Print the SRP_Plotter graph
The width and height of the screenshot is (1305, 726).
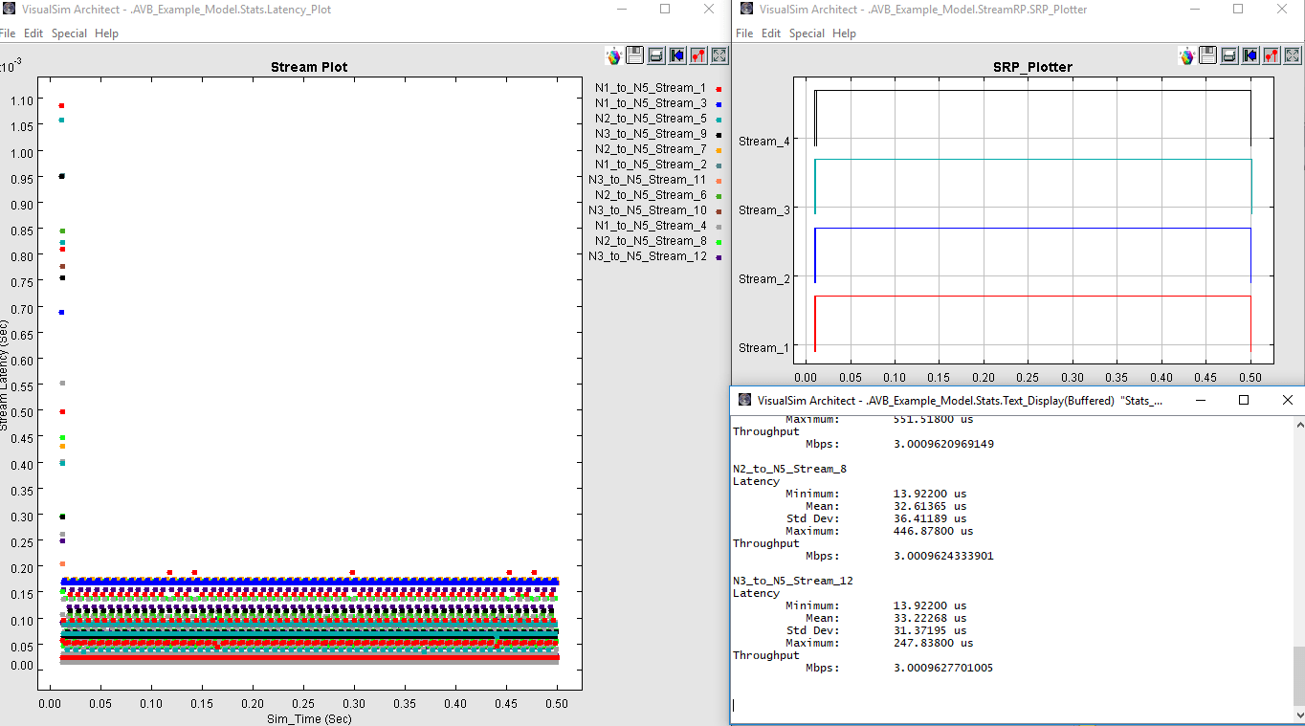tap(1229, 55)
